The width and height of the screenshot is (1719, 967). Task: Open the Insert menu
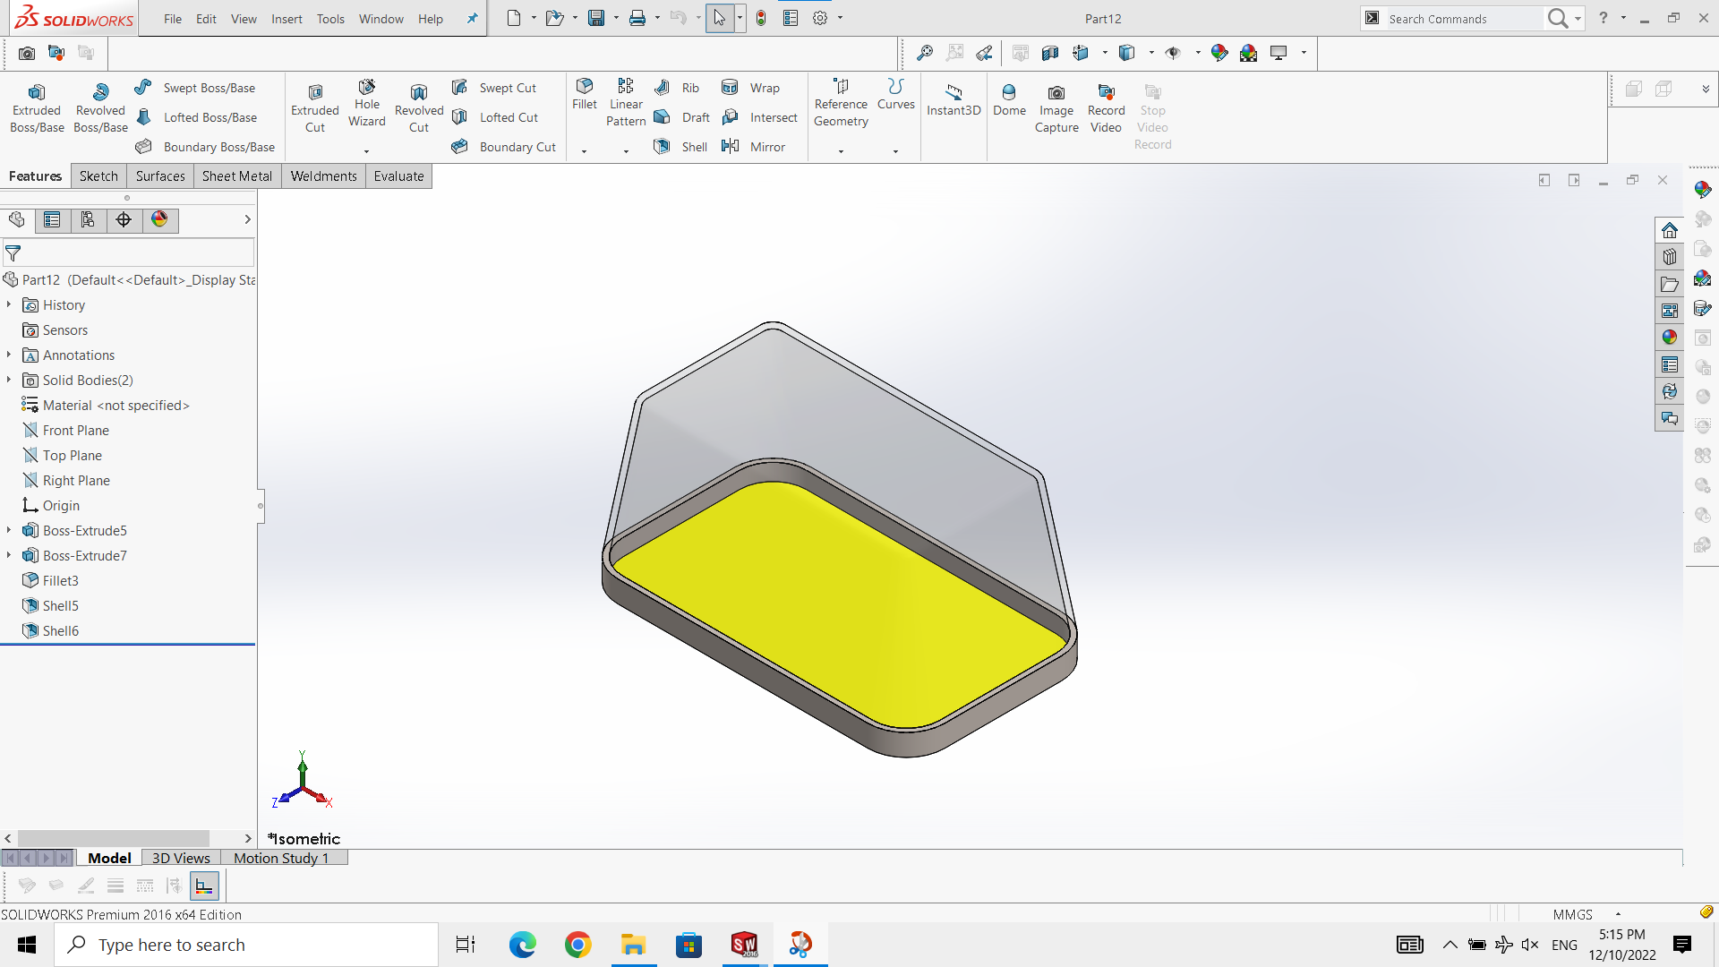point(286,19)
